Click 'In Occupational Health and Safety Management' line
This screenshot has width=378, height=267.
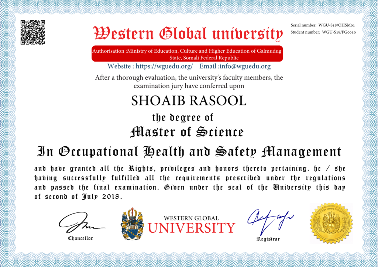pyautogui.click(x=189, y=152)
